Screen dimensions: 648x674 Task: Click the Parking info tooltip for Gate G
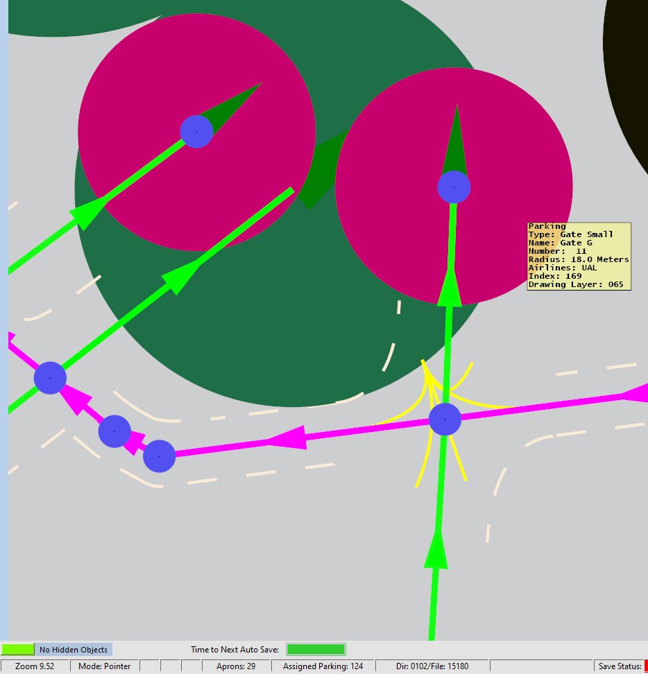click(579, 256)
